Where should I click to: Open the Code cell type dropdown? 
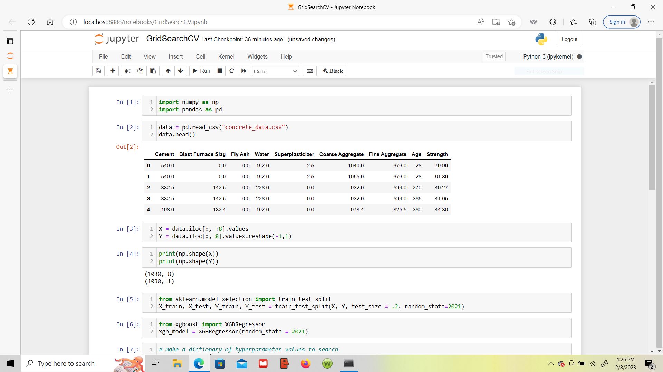[x=275, y=71]
